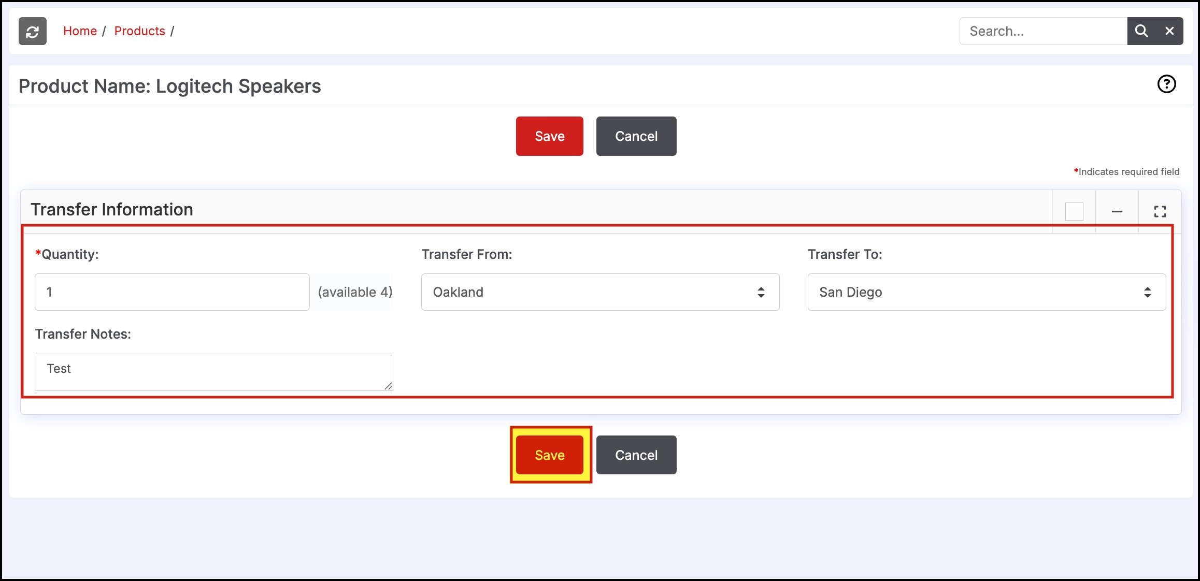Collapse Transfer Information panel with minus icon
This screenshot has height=581, width=1200.
pyautogui.click(x=1117, y=211)
